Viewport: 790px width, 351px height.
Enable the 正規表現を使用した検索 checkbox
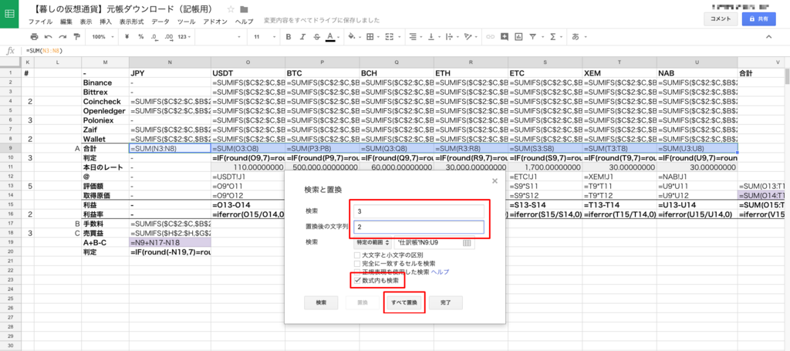point(356,272)
